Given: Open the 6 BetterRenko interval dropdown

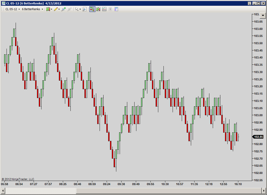Looking at the screenshot, I should coord(32,9).
